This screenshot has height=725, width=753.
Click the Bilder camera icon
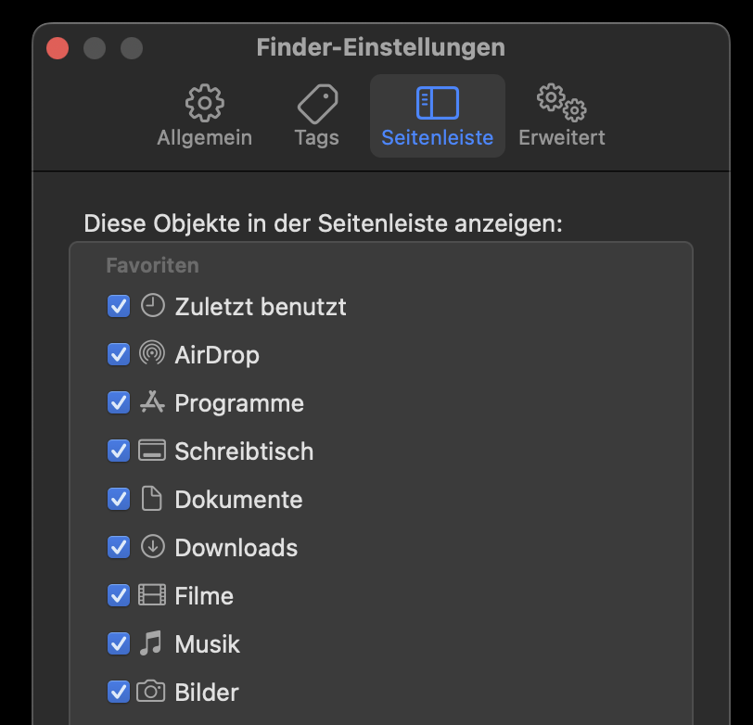(x=151, y=692)
